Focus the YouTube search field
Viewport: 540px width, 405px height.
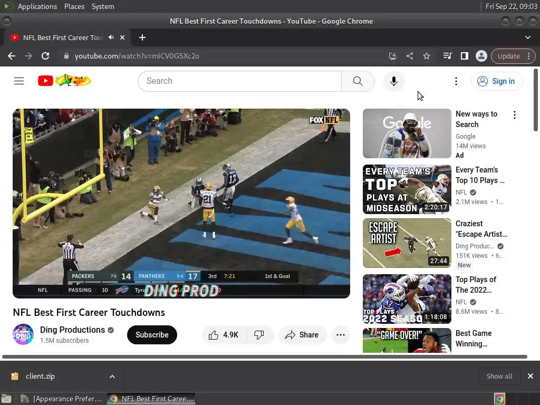pos(240,81)
